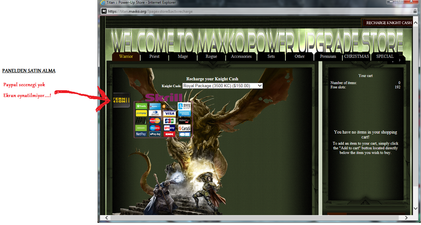Go to the Accessories tab

click(241, 56)
